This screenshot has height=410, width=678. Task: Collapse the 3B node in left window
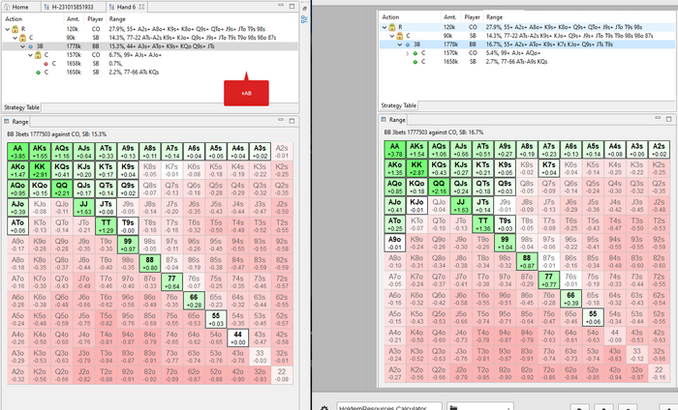pyautogui.click(x=23, y=46)
